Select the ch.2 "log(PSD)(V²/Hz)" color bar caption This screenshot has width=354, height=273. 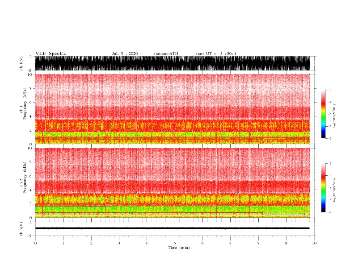pyautogui.click(x=335, y=190)
